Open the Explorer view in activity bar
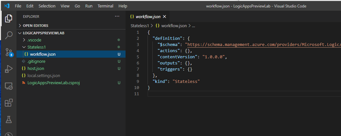Viewport: 341px width, 136px height. [x=8, y=18]
